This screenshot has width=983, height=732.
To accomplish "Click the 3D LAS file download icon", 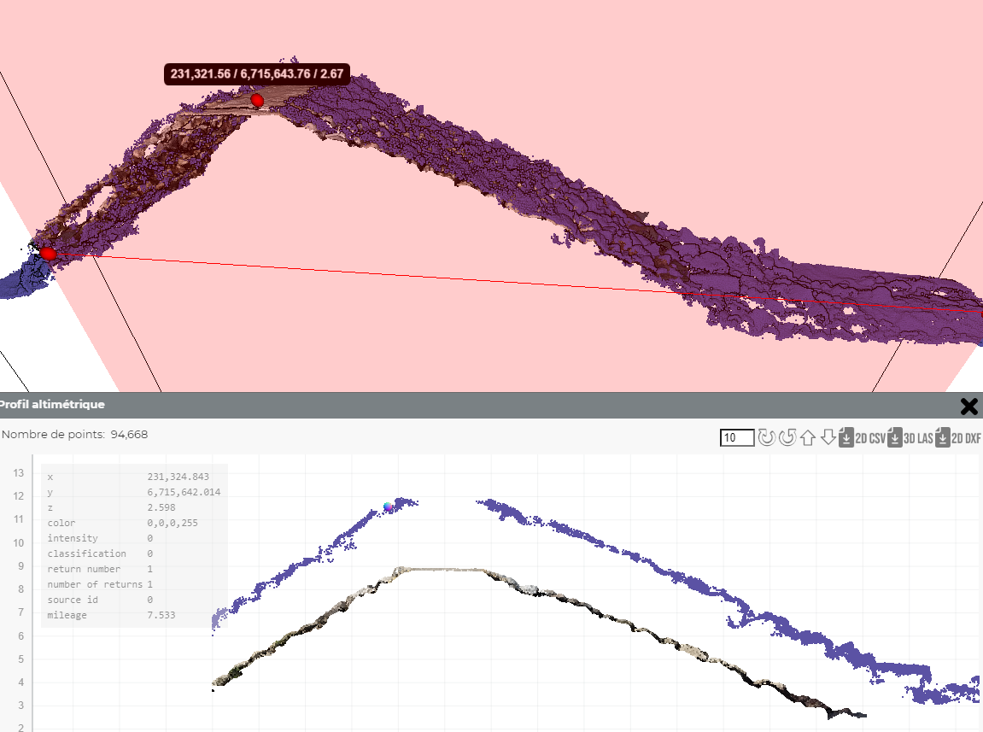I will coord(894,437).
